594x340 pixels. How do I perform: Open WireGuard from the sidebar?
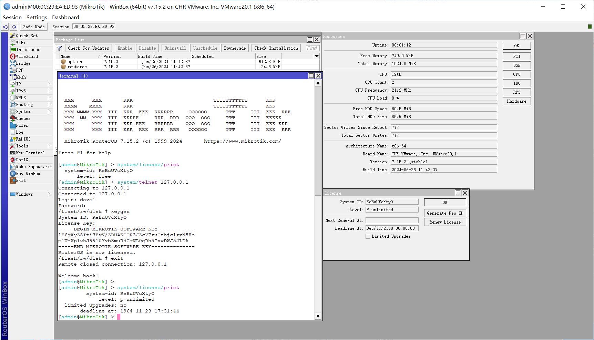[27, 56]
